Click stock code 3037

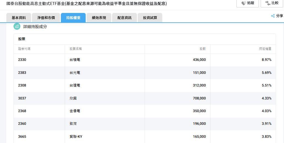(x=22, y=98)
